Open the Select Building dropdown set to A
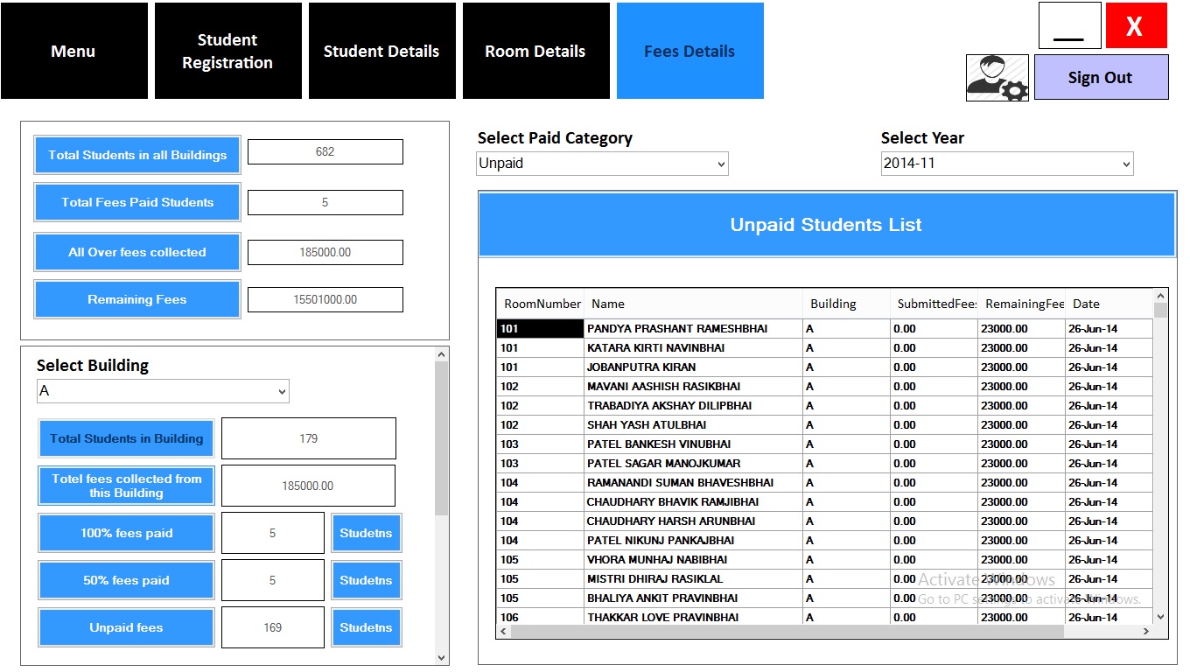This screenshot has width=1190, height=672. [x=162, y=391]
